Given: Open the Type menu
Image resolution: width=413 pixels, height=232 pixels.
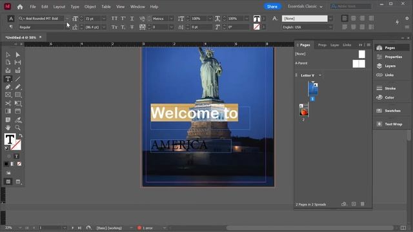Looking at the screenshot, I should point(75,6).
